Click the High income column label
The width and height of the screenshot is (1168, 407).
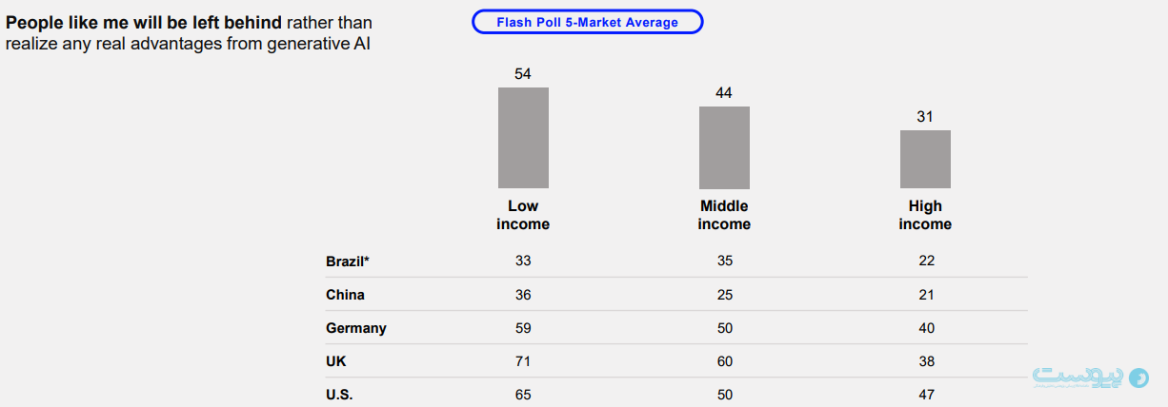[925, 215]
